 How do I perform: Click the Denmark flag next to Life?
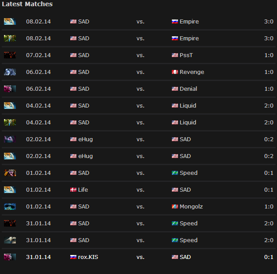click(x=73, y=190)
